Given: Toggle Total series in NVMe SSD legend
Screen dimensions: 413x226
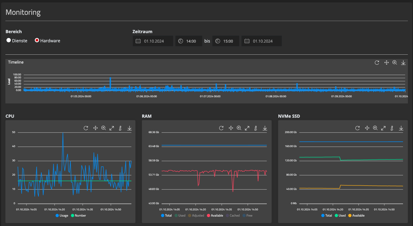Looking at the screenshot, I should click(x=327, y=215).
